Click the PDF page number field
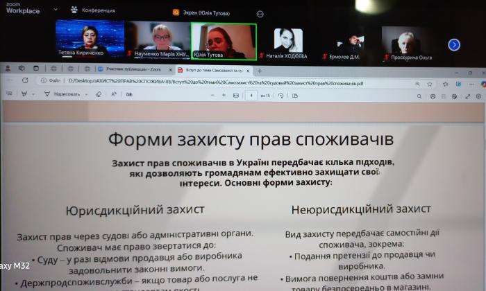This screenshot has width=486, height=291. click(x=251, y=95)
